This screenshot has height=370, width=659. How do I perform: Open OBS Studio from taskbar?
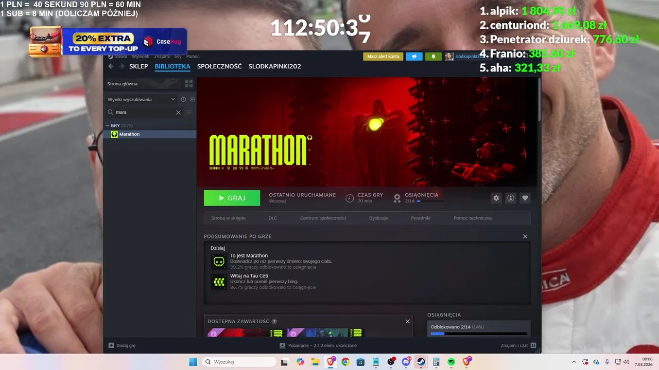pos(391,362)
